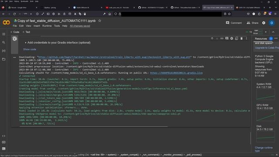Reload the page in browser
The image size is (279, 157).
tap(14, 14)
